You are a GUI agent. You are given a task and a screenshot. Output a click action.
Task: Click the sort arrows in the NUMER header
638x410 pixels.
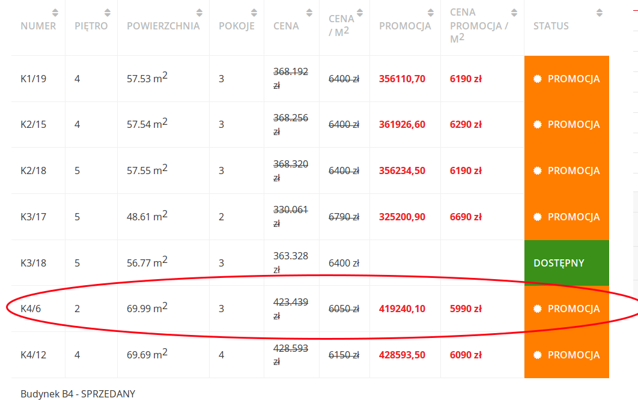[55, 13]
